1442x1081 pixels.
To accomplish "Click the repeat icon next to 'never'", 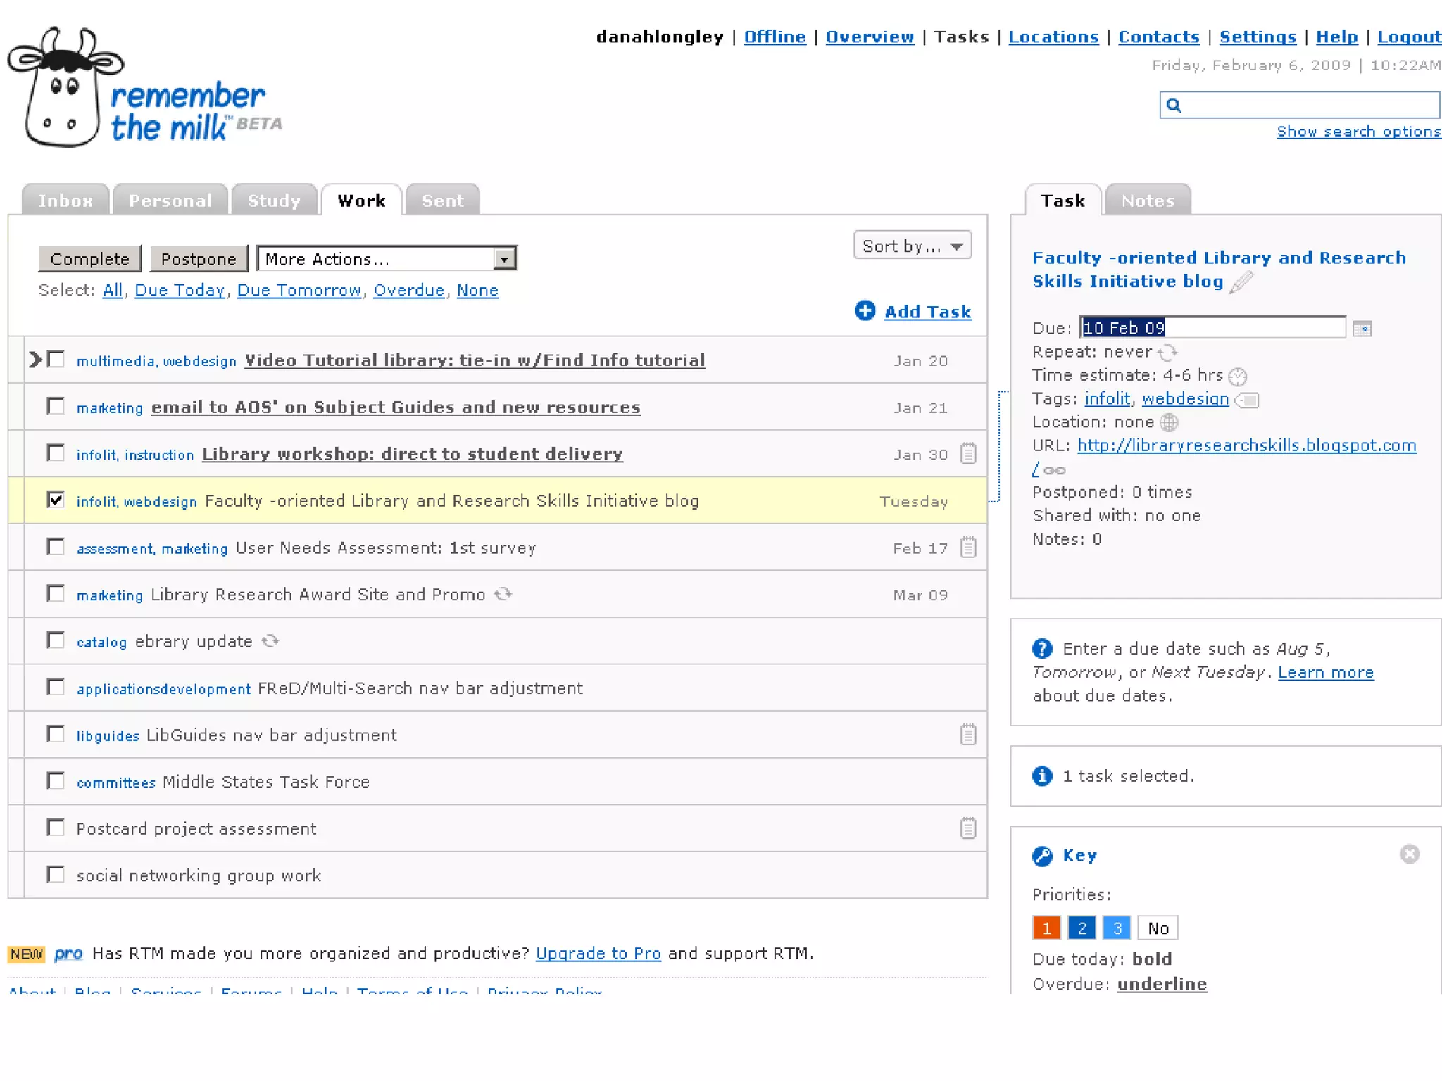I will tap(1167, 352).
